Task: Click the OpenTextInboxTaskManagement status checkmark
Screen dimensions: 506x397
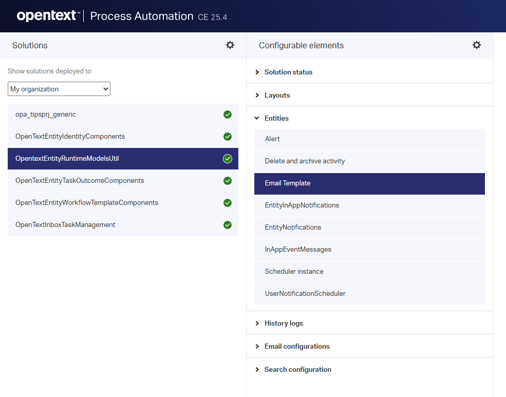Action: pyautogui.click(x=228, y=225)
